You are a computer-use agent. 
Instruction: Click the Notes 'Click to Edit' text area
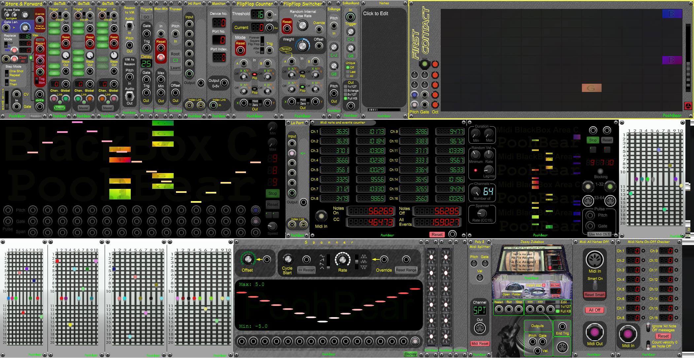point(384,56)
